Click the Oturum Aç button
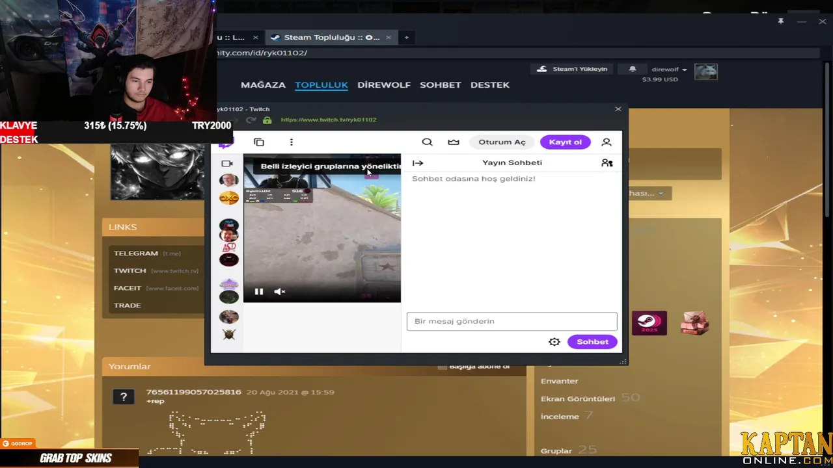 pos(502,142)
